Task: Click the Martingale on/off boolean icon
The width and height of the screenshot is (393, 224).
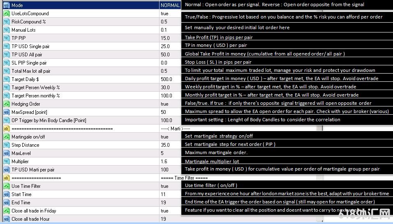Action: tap(6, 137)
